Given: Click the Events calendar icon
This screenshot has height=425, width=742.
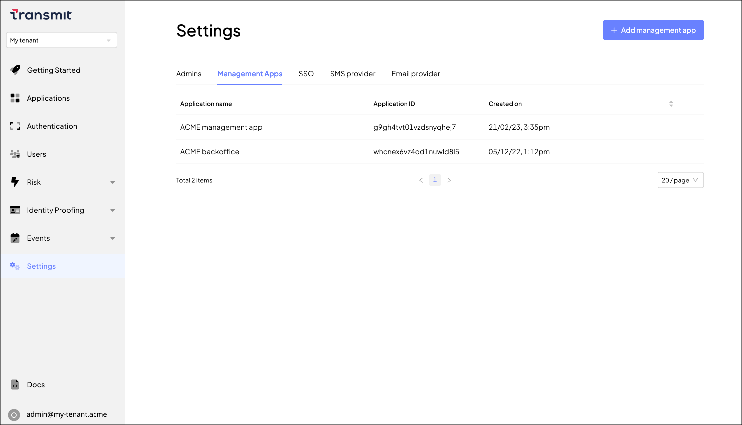Looking at the screenshot, I should 15,238.
